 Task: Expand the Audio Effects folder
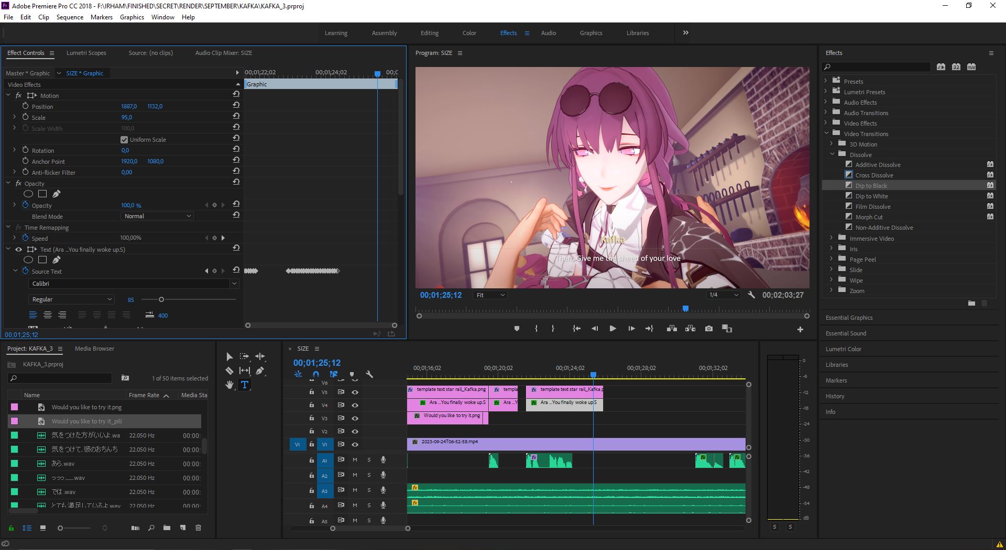tap(826, 102)
